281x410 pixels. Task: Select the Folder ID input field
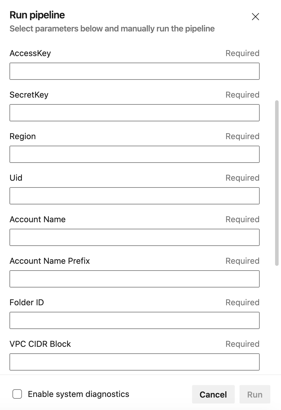(135, 320)
